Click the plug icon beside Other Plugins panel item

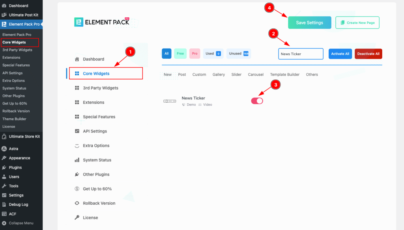click(77, 174)
